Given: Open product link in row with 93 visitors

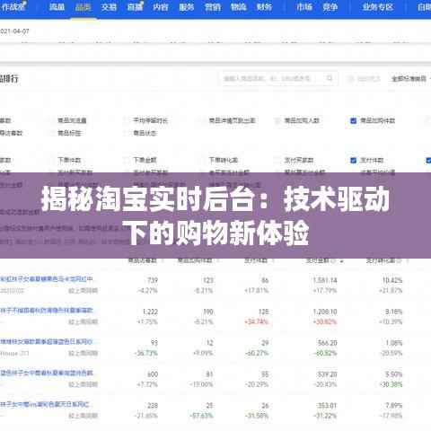Looking at the screenshot, I should (47, 342).
